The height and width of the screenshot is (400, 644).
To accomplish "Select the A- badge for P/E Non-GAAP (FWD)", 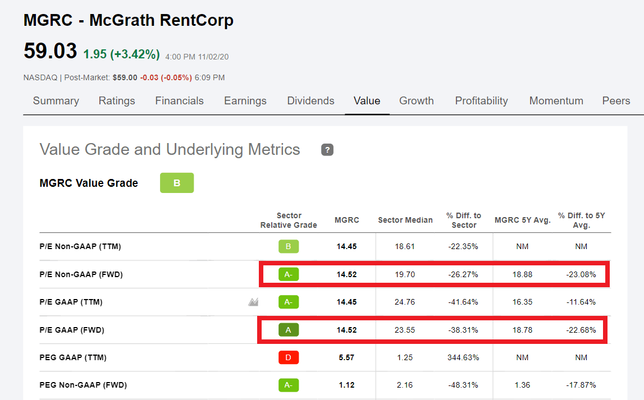I will [x=288, y=274].
